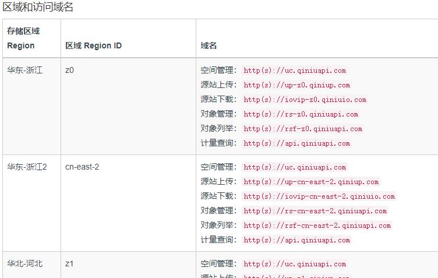Viewport: 438px width, 278px height.
Task: Click the rs-cn-east-2.qiniuapi.com URL
Action: pyautogui.click(x=315, y=211)
